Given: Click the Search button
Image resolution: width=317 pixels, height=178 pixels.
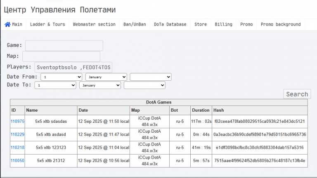Looking at the screenshot, I should point(297,94).
